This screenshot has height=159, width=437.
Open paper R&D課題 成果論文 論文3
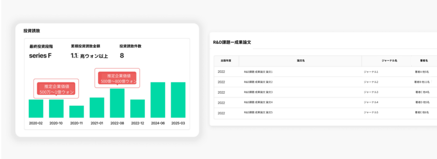pyautogui.click(x=258, y=92)
